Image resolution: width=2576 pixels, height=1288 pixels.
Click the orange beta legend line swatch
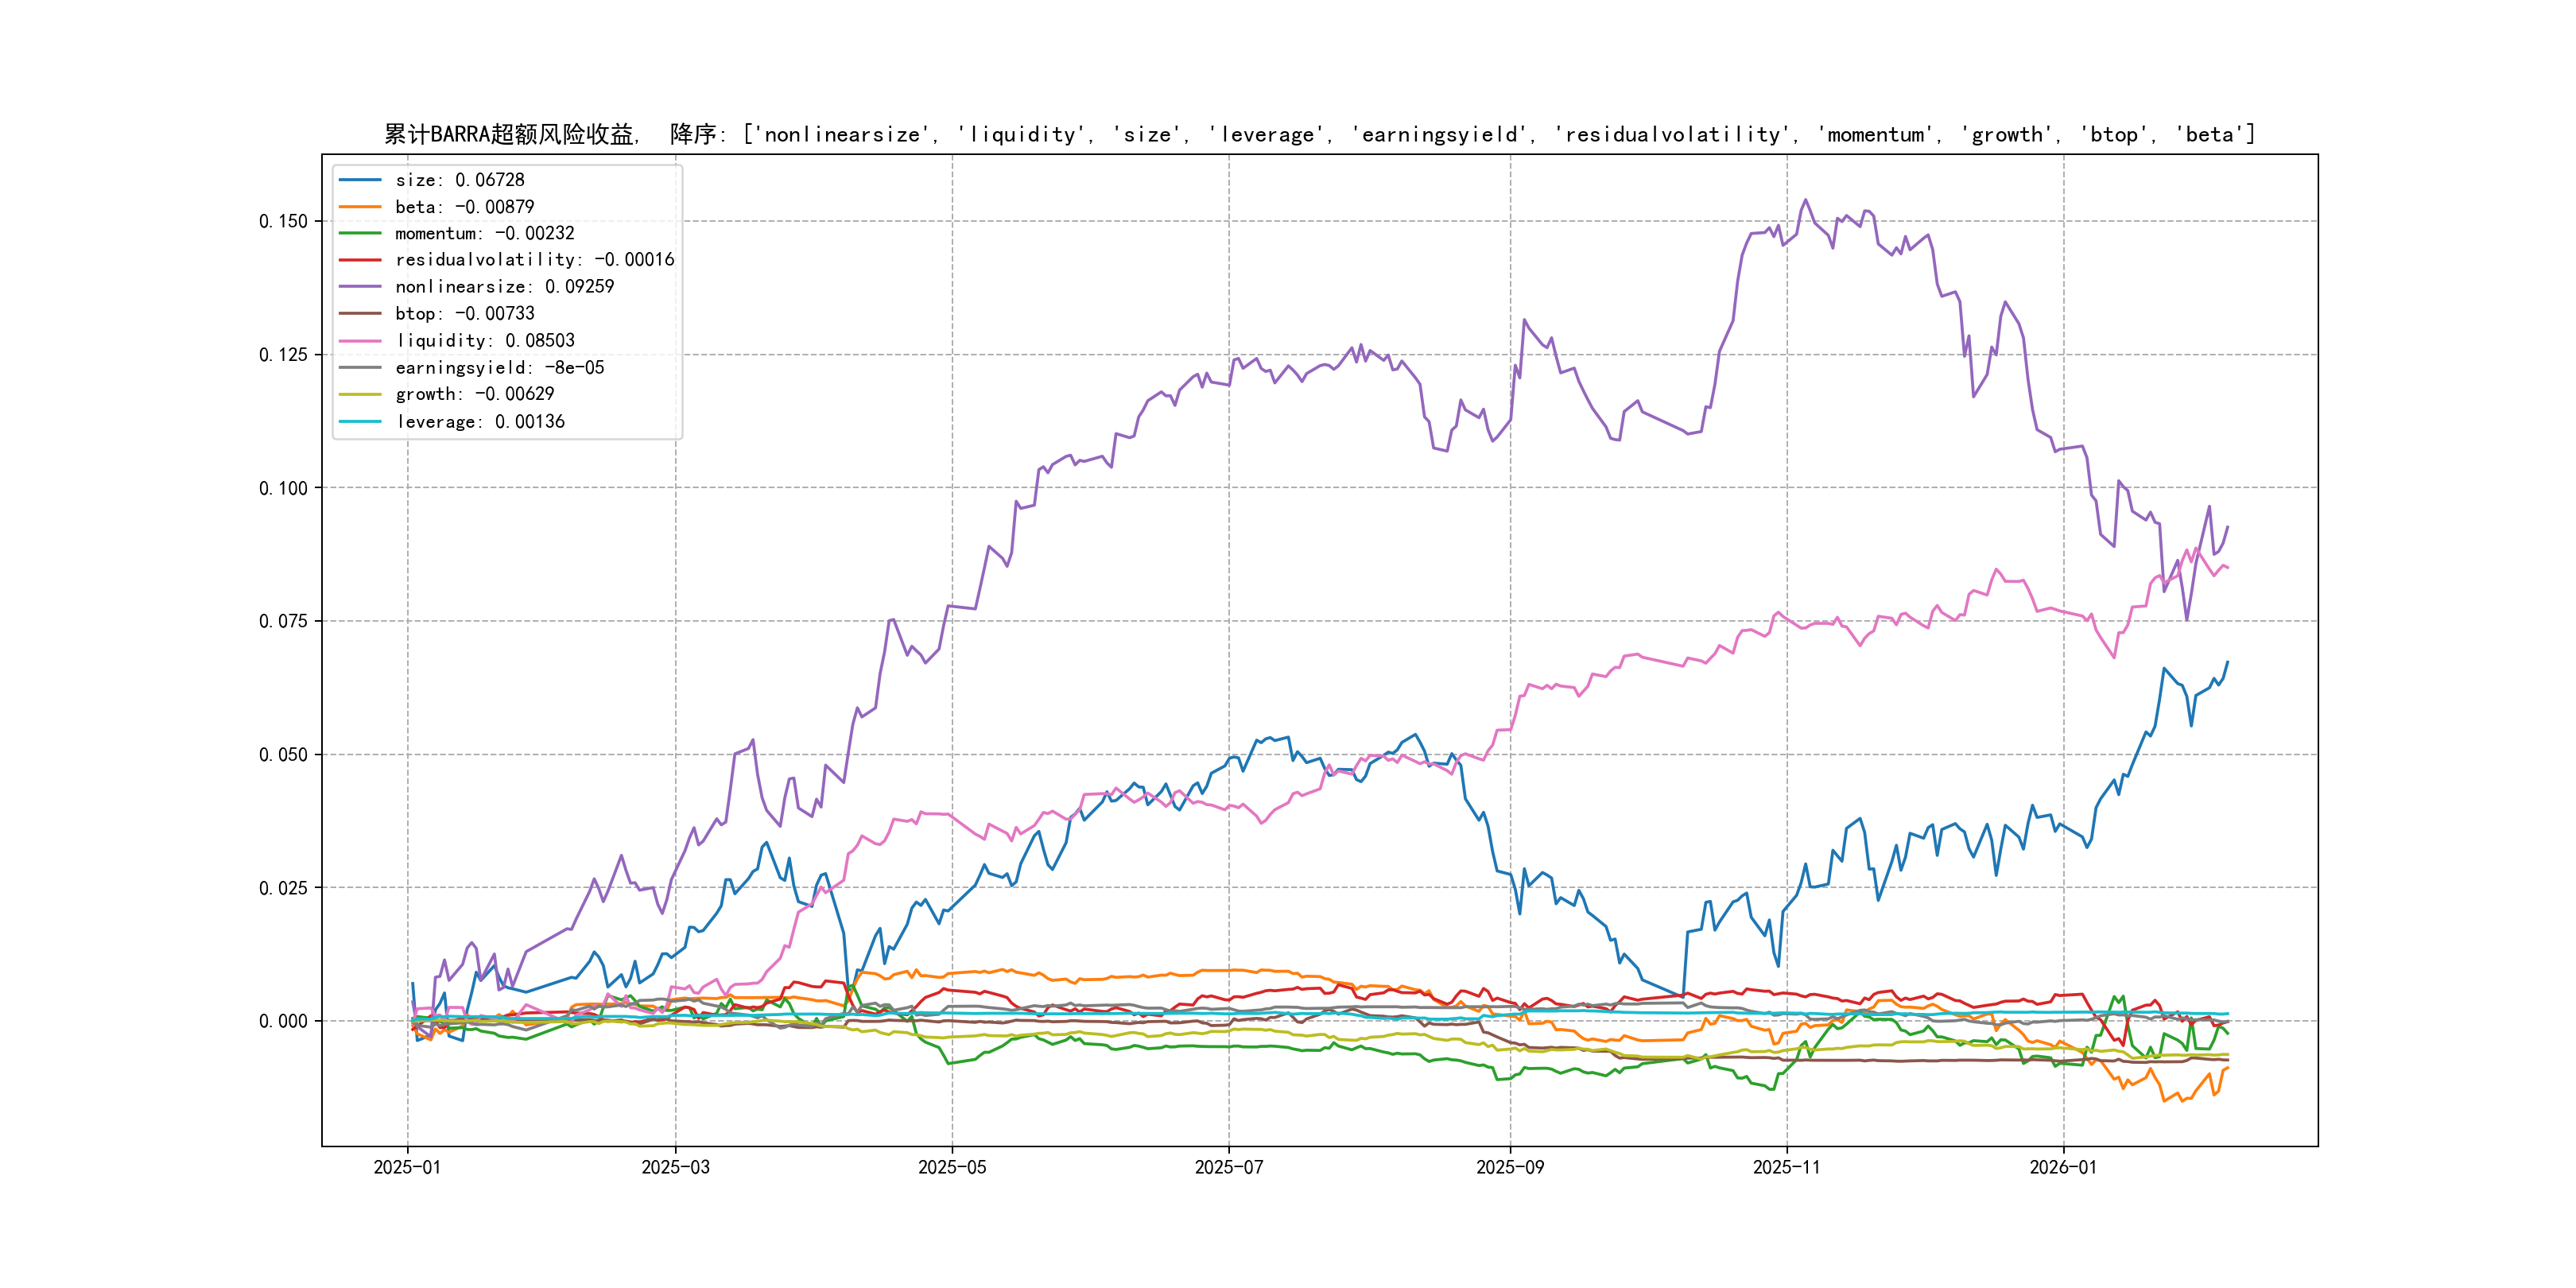click(x=360, y=207)
